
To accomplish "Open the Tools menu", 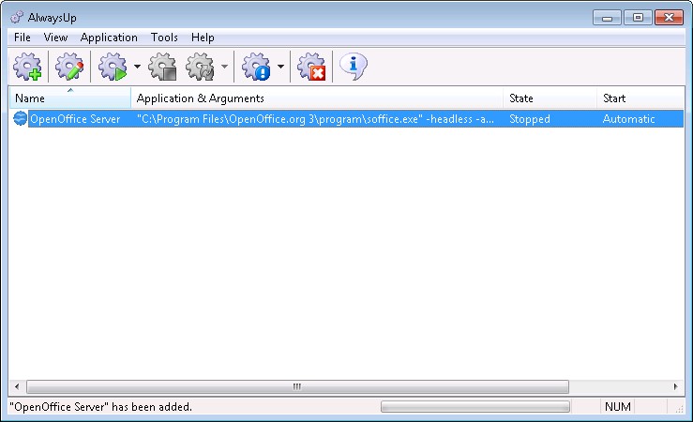I will tap(164, 38).
